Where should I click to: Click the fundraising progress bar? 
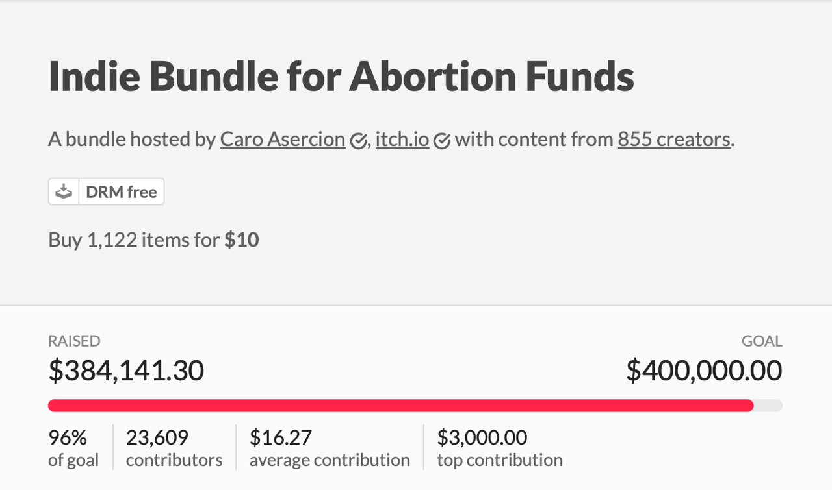416,405
